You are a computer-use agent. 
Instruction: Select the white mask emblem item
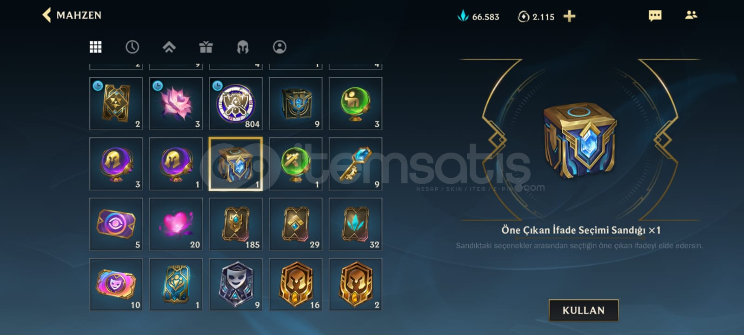[x=236, y=284]
